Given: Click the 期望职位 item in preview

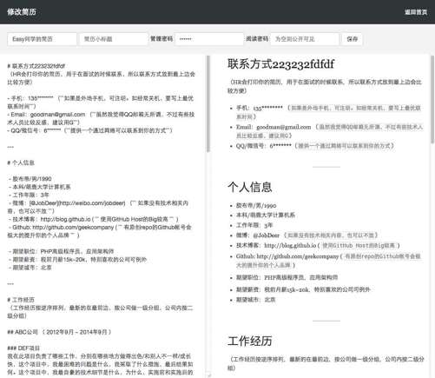Looking at the screenshot, I should click(287, 277).
